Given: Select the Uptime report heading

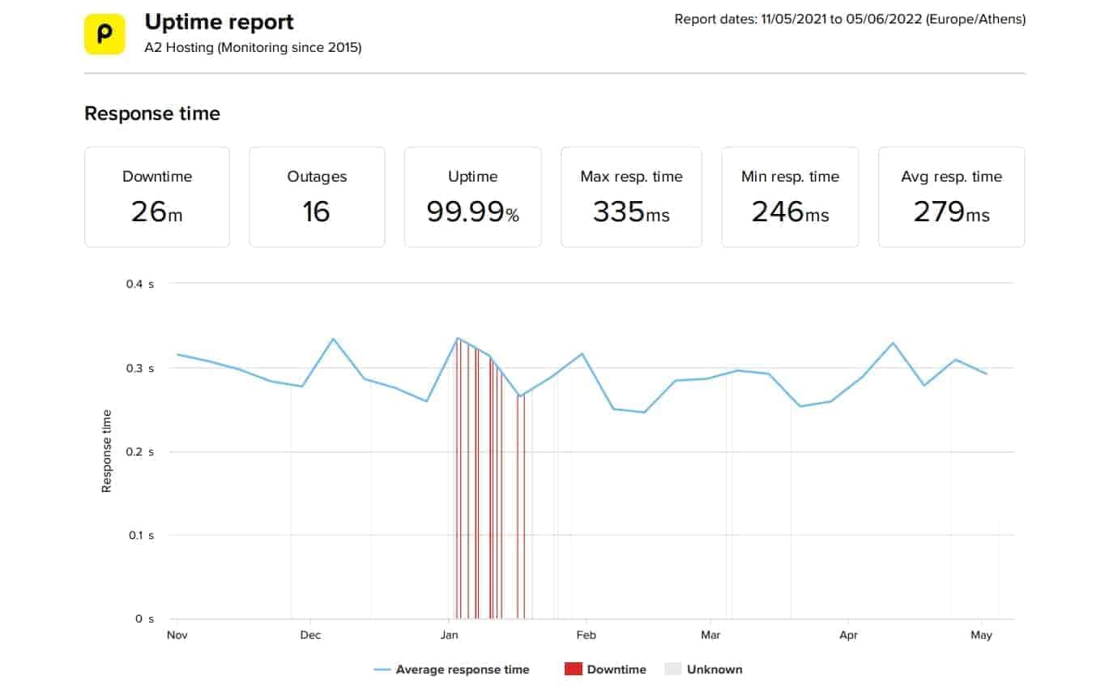Looking at the screenshot, I should click(x=219, y=22).
